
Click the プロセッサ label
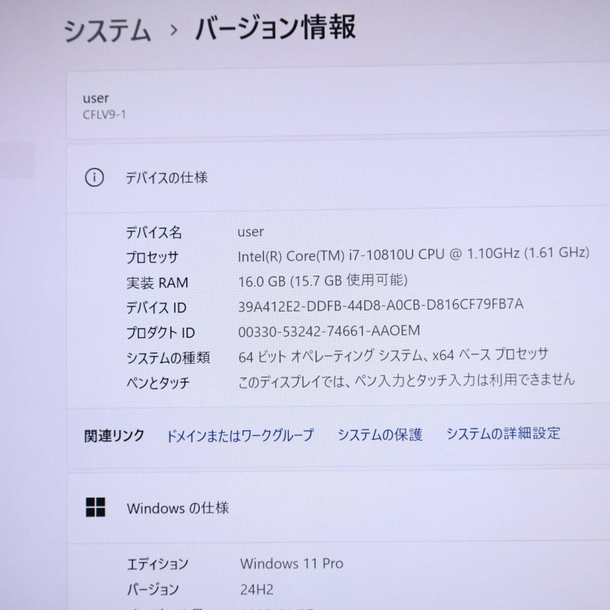coord(152,257)
